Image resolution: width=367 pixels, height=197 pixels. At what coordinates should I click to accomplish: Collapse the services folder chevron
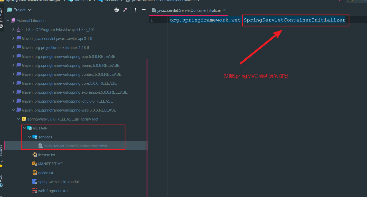pyautogui.click(x=30, y=137)
